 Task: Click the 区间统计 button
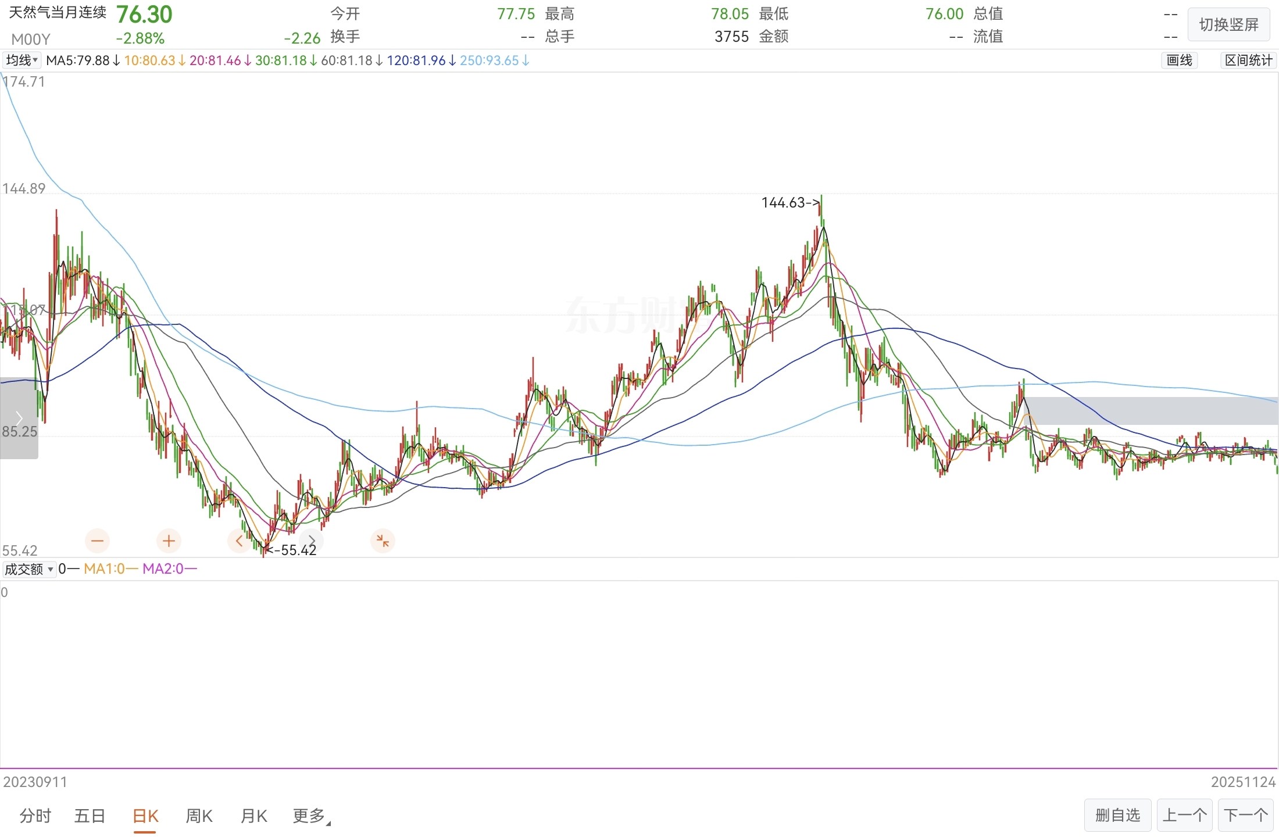click(x=1248, y=60)
